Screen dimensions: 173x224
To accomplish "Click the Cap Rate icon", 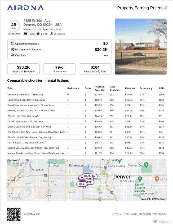I will [12, 55].
